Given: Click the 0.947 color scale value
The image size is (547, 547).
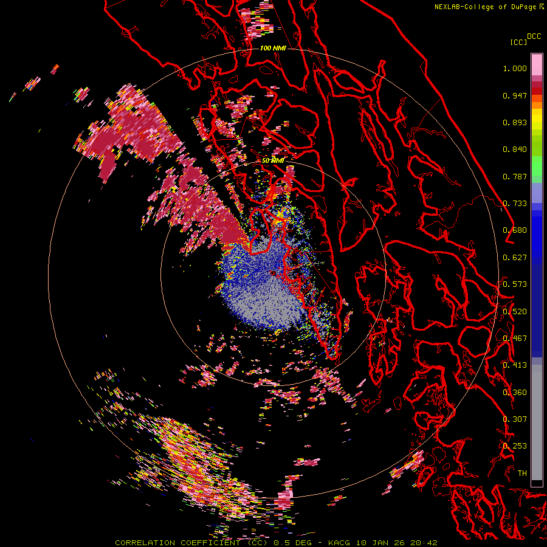Looking at the screenshot, I should pyautogui.click(x=515, y=95).
